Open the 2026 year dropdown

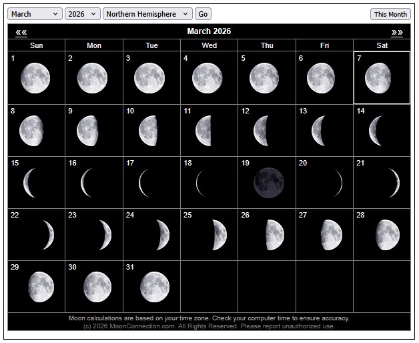pyautogui.click(x=83, y=14)
